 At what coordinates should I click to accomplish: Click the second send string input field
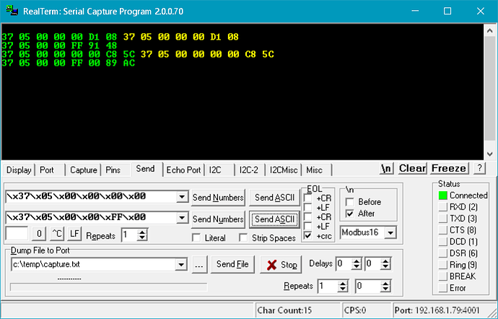pyautogui.click(x=91, y=218)
